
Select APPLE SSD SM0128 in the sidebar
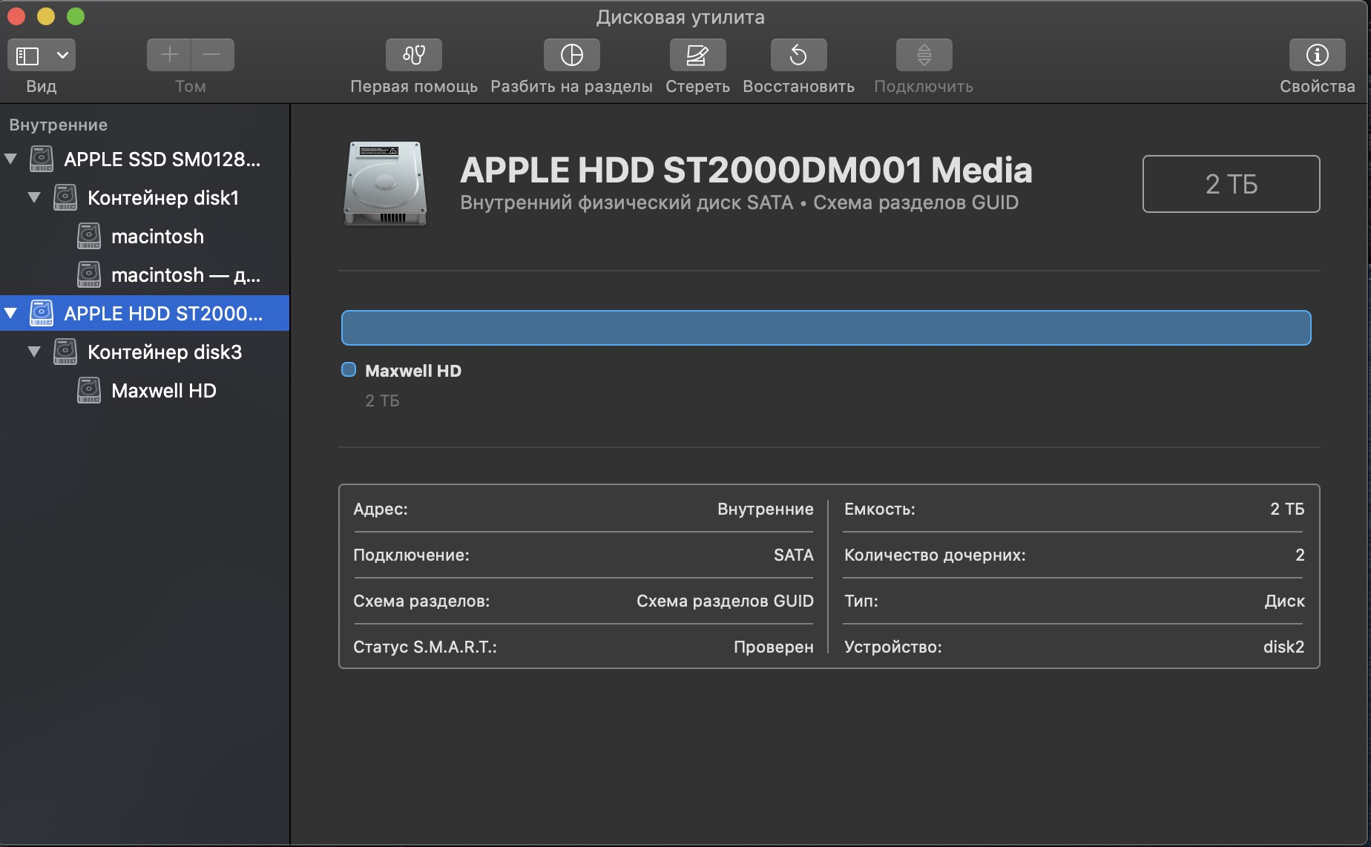pos(145,159)
